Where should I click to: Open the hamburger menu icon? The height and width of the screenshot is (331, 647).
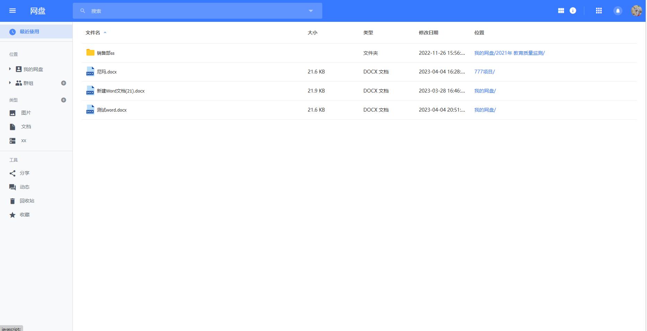click(x=12, y=11)
